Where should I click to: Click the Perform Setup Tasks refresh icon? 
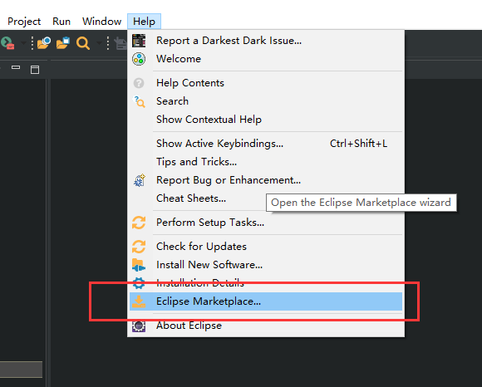(139, 223)
